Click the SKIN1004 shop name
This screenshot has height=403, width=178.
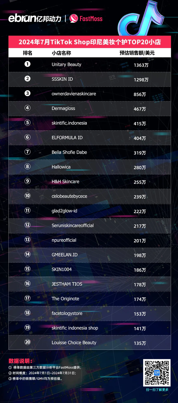click(62, 270)
